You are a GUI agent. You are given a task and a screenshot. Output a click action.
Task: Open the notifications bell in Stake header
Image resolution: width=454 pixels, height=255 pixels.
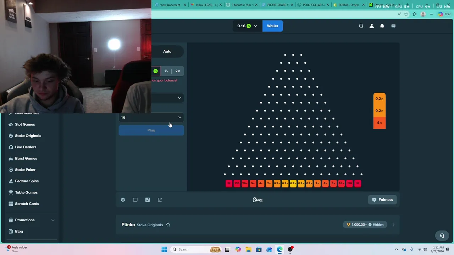point(382,26)
